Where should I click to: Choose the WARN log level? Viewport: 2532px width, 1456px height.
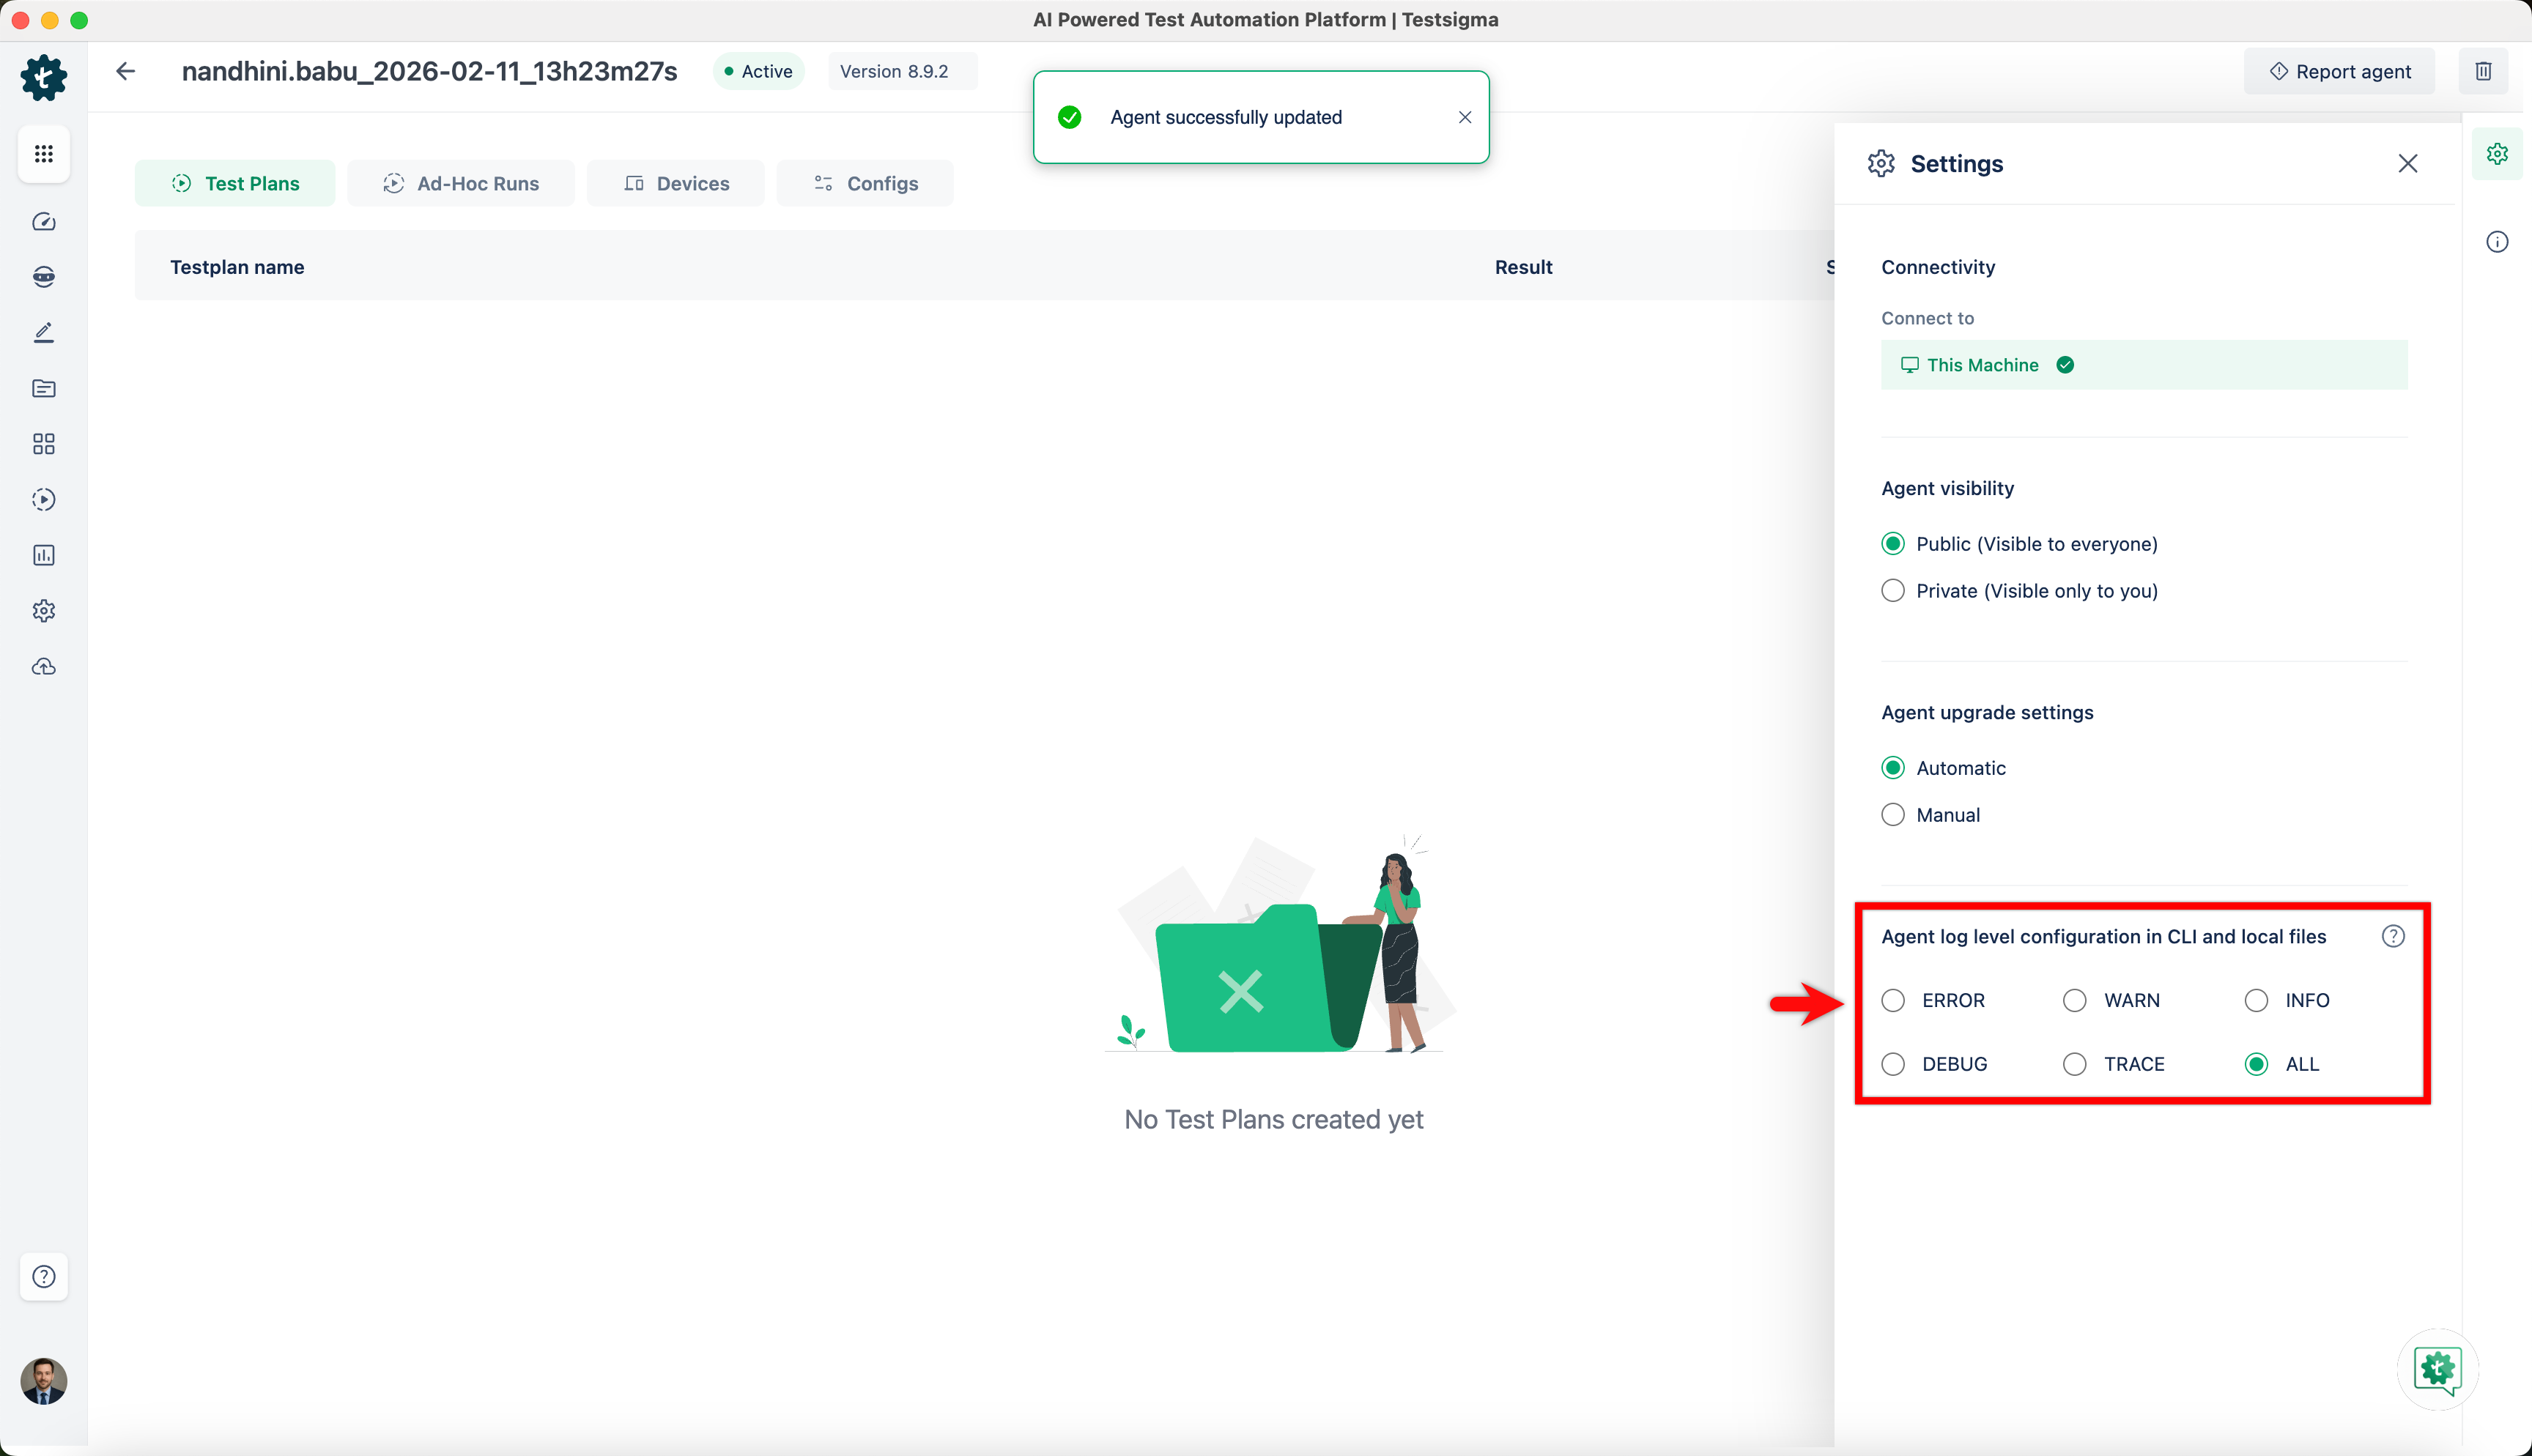(x=2074, y=1001)
